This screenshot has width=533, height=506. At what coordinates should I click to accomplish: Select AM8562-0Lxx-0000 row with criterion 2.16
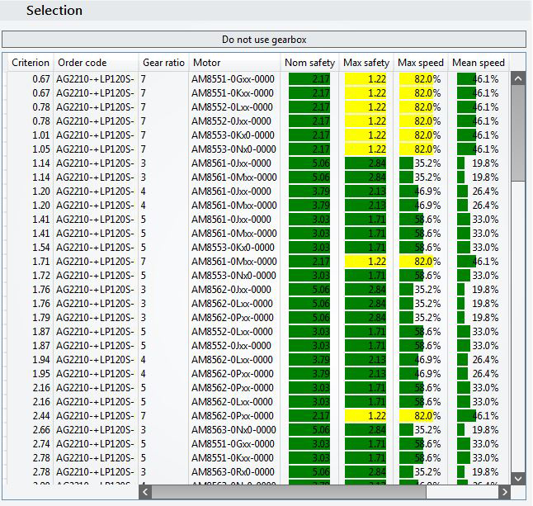pos(258,402)
